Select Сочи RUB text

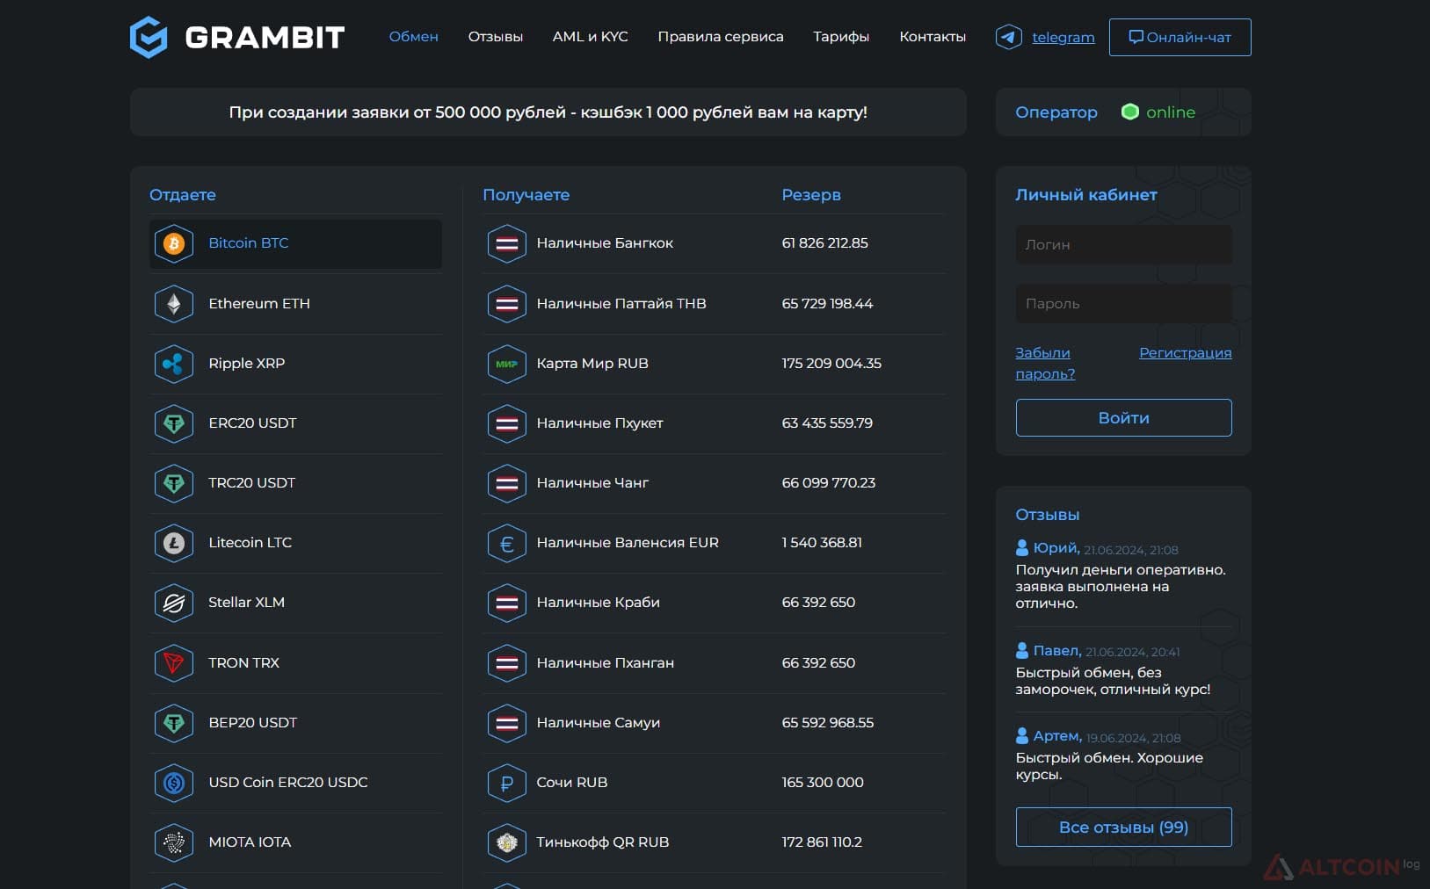click(572, 782)
